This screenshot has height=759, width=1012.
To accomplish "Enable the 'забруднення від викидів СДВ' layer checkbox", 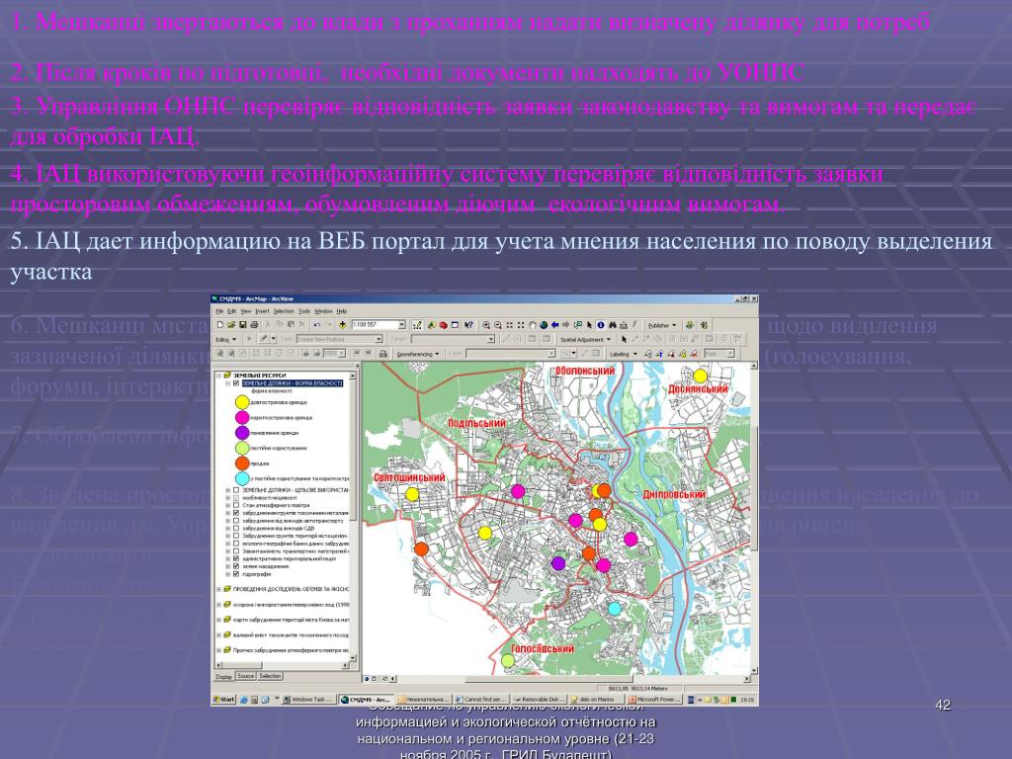I will 236,528.
